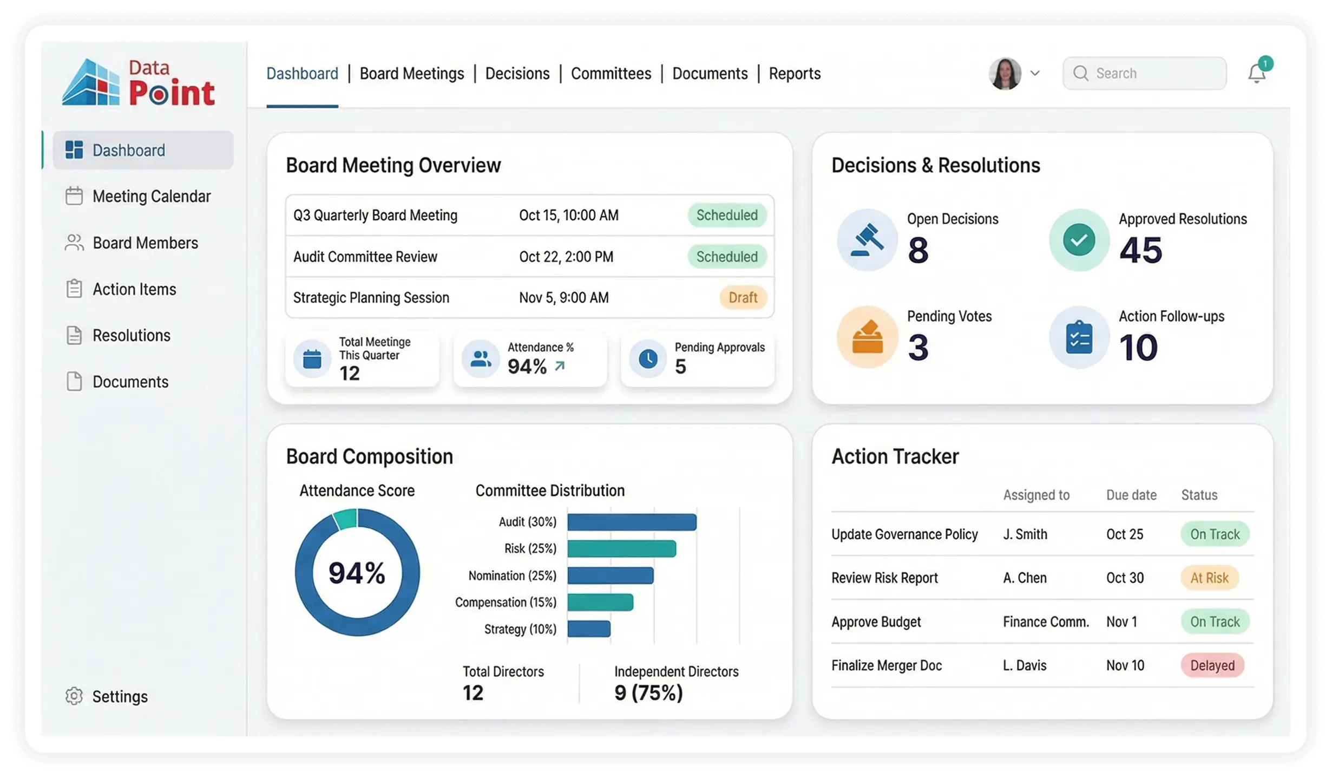Click the clock icon for Pending Approvals

point(648,358)
